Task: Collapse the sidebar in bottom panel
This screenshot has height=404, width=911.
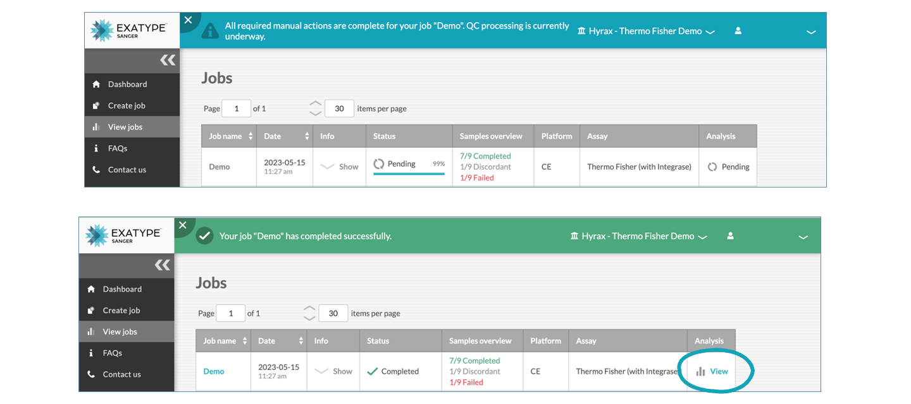Action: pos(163,265)
